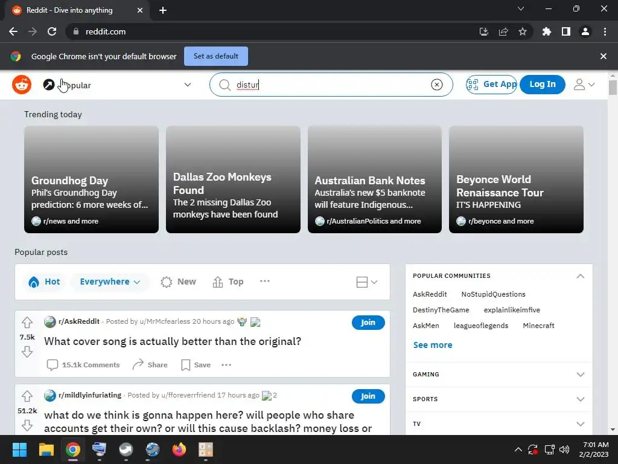Screen dimensions: 618x464
Task: Upvote the r/mildlyinfuriating post
Action: coord(27,396)
